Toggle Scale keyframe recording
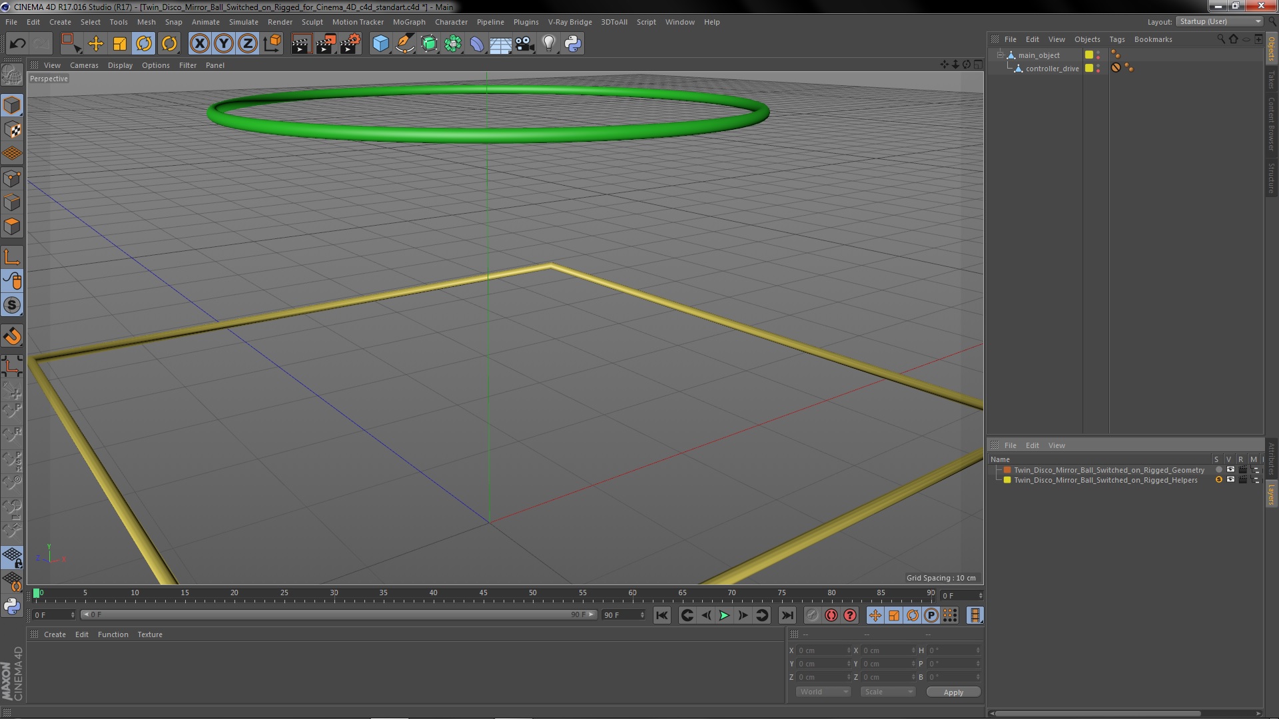The width and height of the screenshot is (1279, 719). tap(894, 615)
